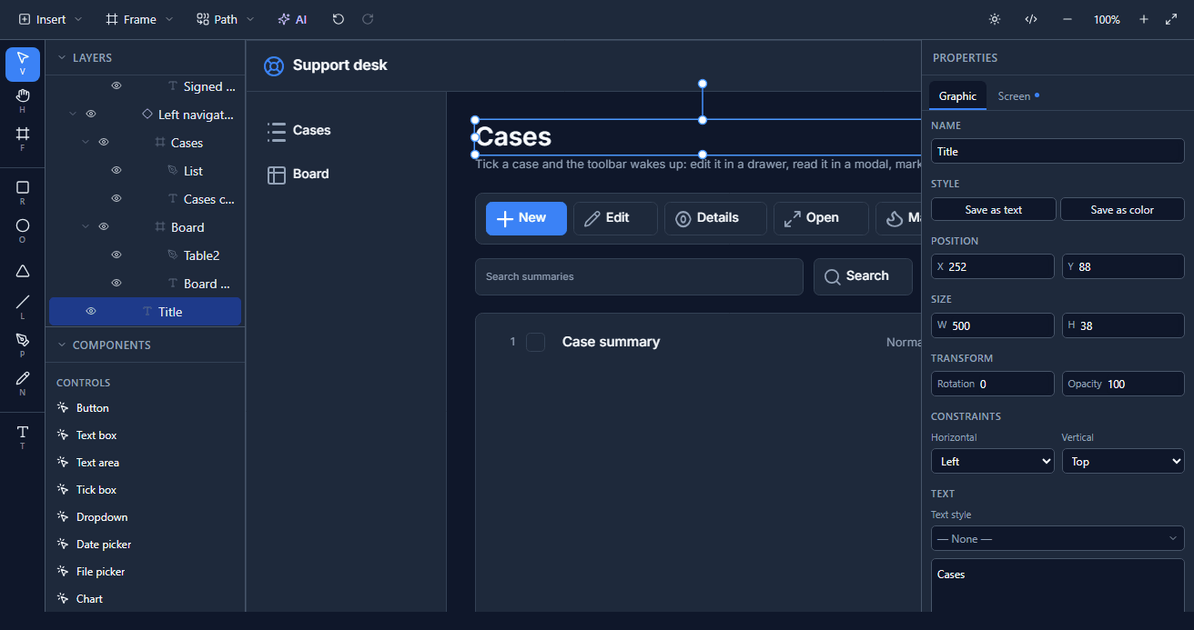
Task: Open the Horizontal constraint dropdown
Action: (x=993, y=462)
